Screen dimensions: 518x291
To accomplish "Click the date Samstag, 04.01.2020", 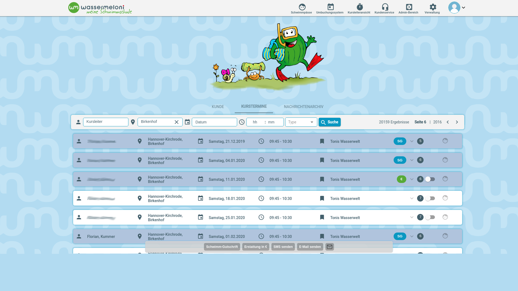I will pyautogui.click(x=227, y=161).
